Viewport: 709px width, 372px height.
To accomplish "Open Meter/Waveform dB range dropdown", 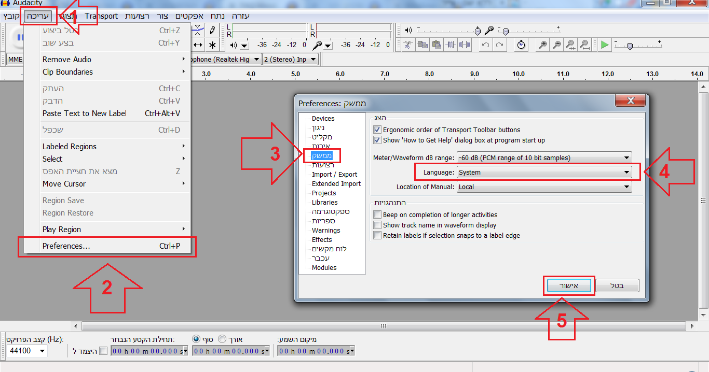I will (x=544, y=158).
